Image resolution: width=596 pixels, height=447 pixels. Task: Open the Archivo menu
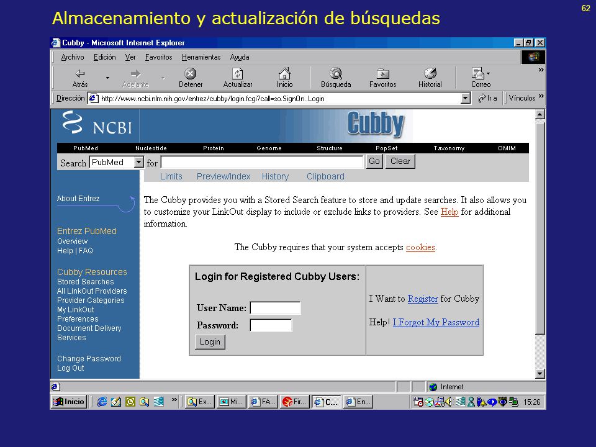click(x=73, y=57)
